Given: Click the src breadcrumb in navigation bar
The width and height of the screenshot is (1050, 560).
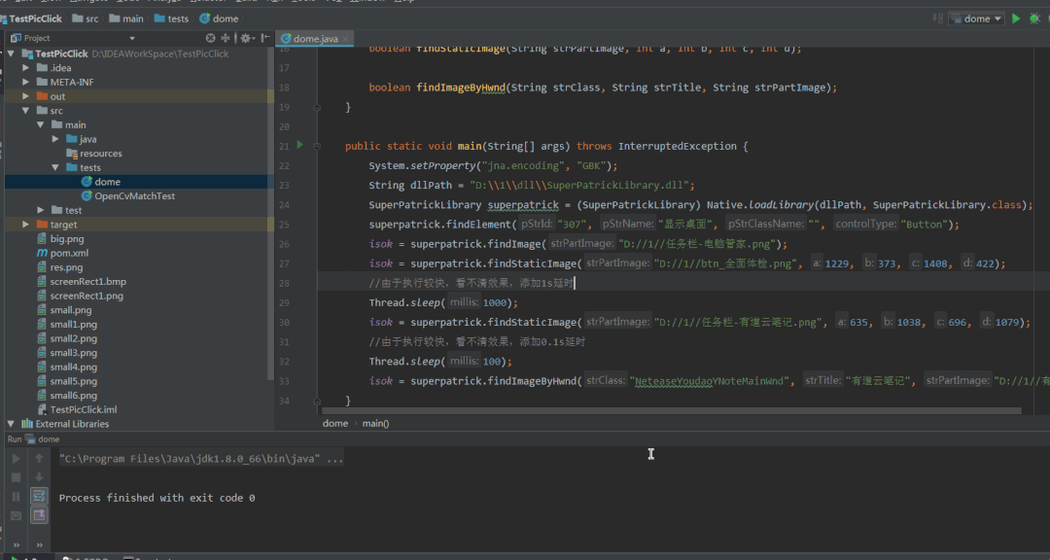Looking at the screenshot, I should (x=85, y=18).
